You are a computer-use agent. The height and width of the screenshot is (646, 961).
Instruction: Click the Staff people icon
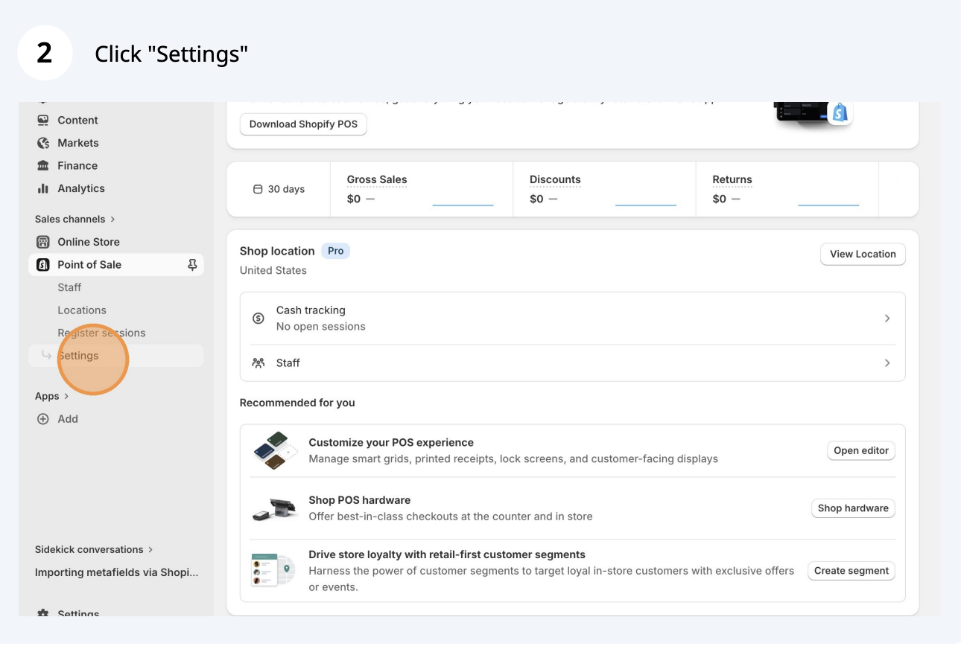click(x=259, y=363)
